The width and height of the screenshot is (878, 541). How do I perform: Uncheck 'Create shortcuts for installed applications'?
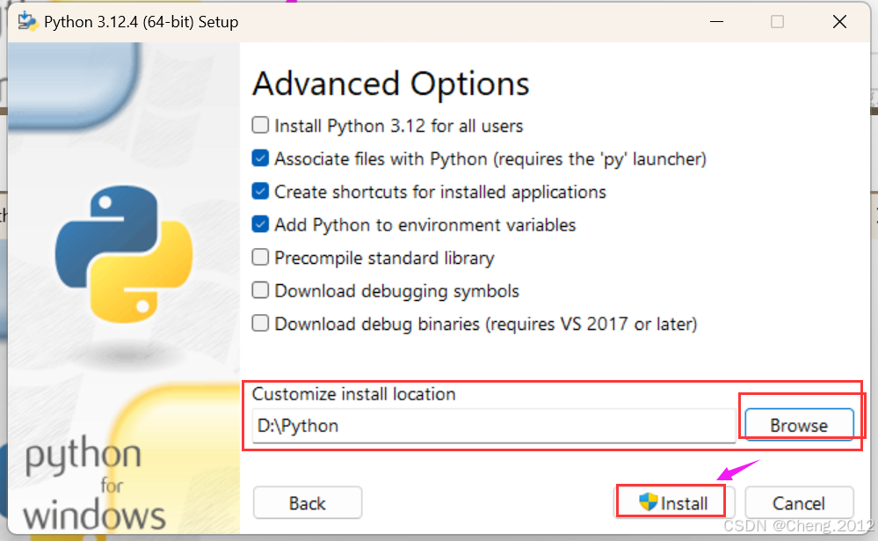260,192
